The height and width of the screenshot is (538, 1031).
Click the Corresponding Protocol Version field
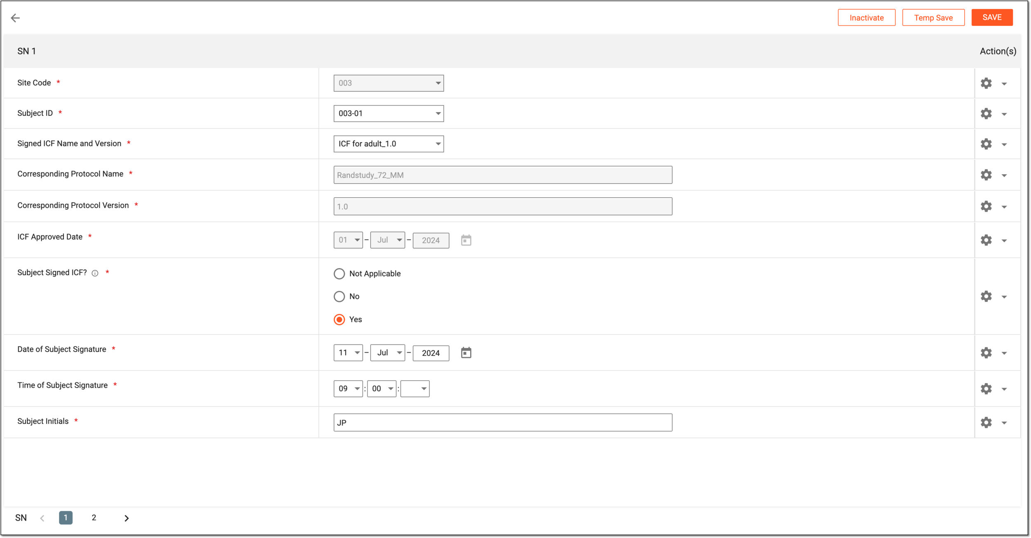(x=503, y=206)
